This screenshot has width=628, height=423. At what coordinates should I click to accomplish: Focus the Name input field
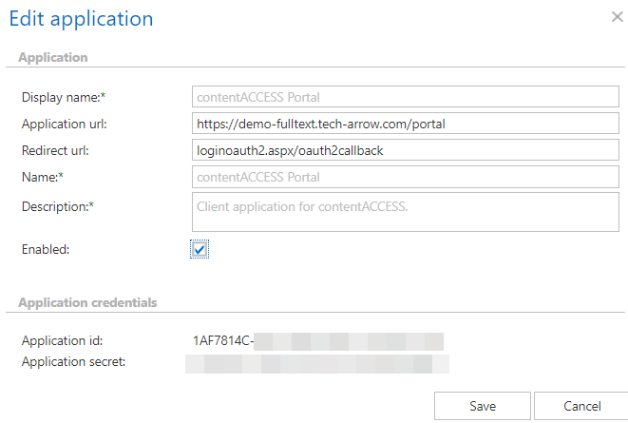[x=405, y=177]
